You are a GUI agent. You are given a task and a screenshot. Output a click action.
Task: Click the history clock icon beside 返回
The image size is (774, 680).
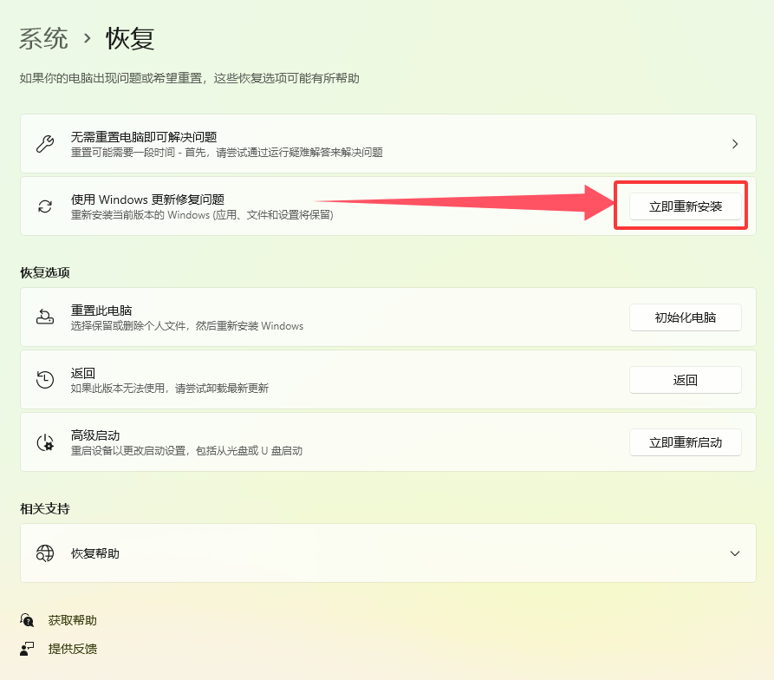point(46,379)
